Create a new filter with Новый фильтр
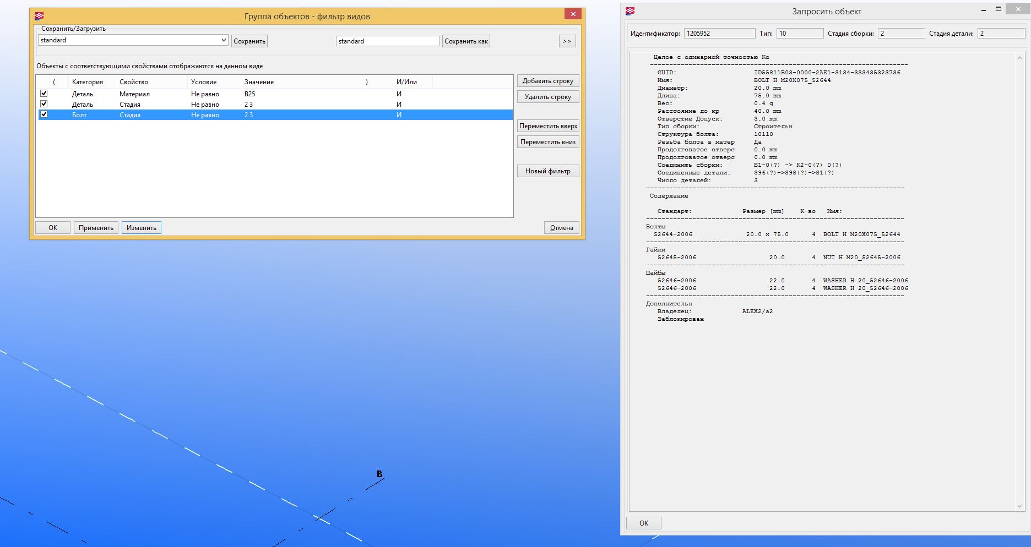 point(548,171)
